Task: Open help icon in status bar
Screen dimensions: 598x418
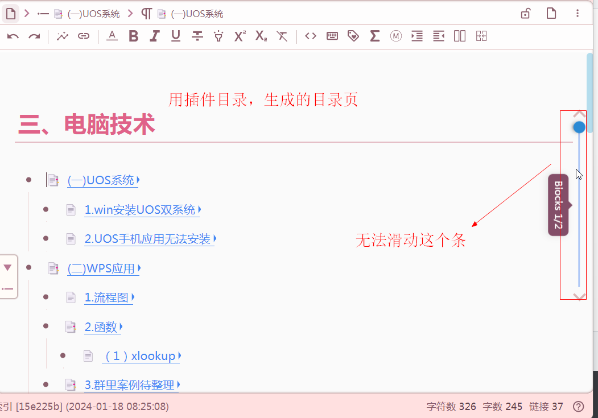Action: [579, 407]
